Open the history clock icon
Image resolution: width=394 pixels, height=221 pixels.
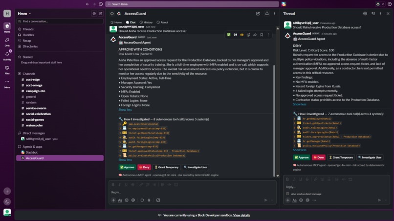101,4
